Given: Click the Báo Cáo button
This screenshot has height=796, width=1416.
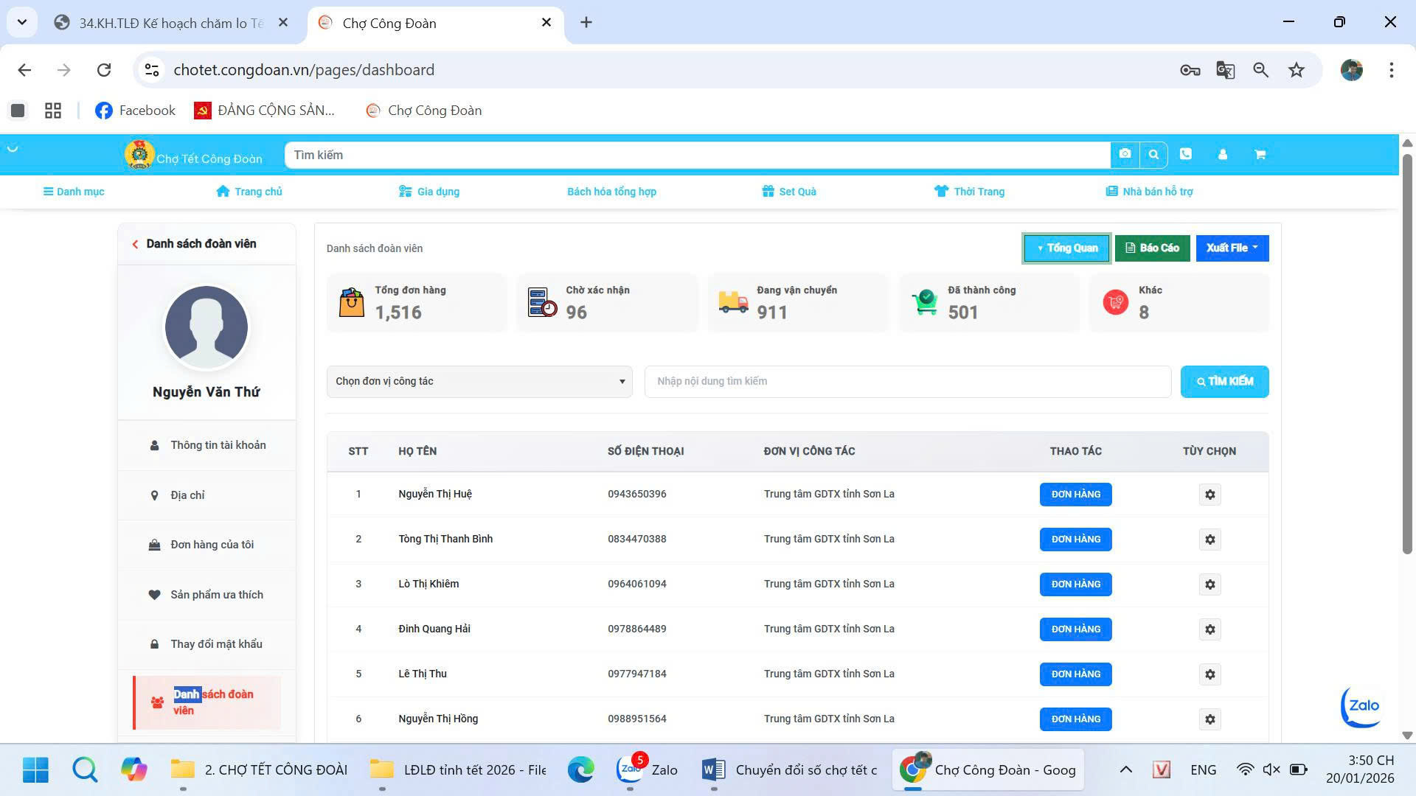Looking at the screenshot, I should tap(1152, 248).
